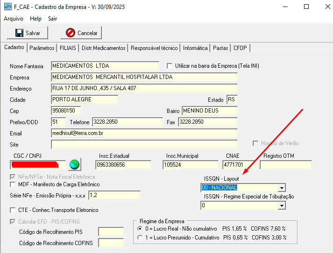Viewport: 333px width, 253px height.
Task: Click the globe icon beside CNPJ field
Action: coord(74,164)
